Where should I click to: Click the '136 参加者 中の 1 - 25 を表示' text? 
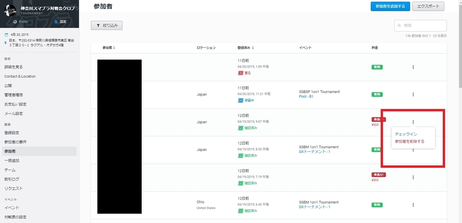(426, 36)
